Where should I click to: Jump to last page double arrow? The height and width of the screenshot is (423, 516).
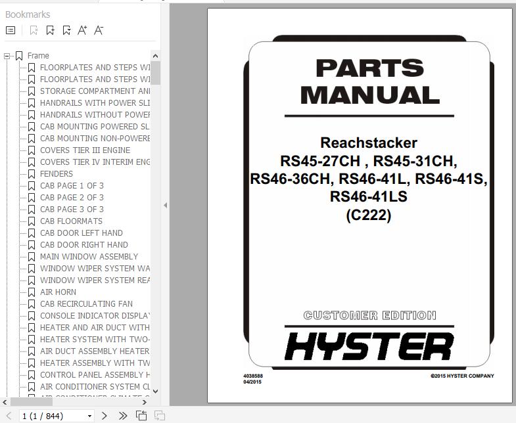pos(123,416)
